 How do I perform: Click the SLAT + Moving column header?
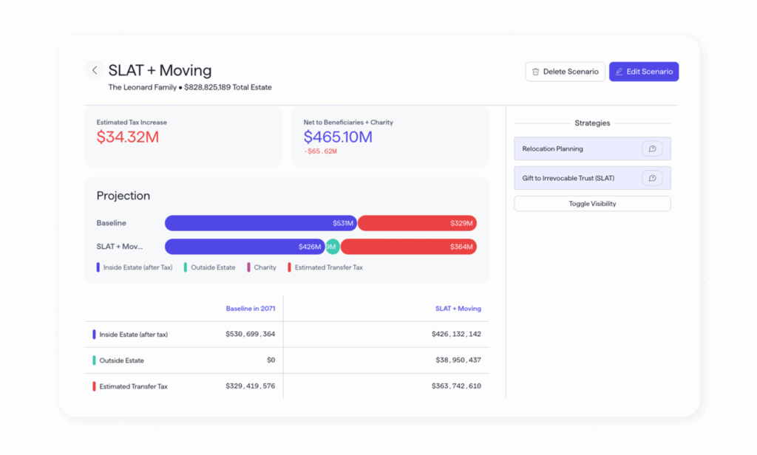click(458, 309)
